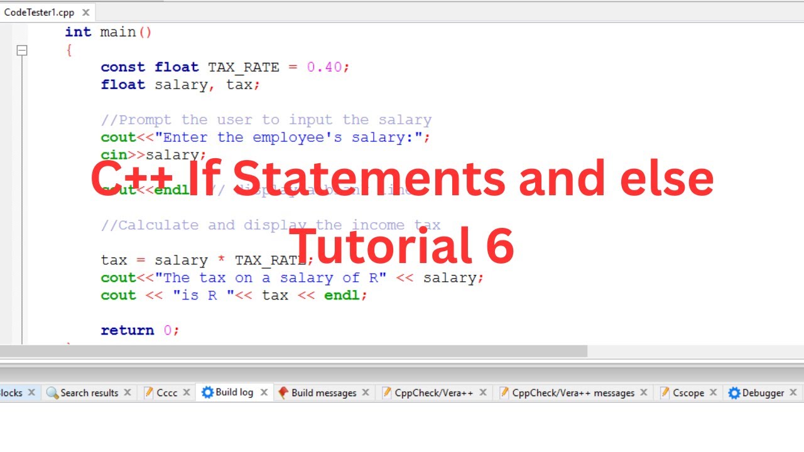Screen dimensions: 804x452
Task: Close the Build log tab
Action: (x=264, y=392)
